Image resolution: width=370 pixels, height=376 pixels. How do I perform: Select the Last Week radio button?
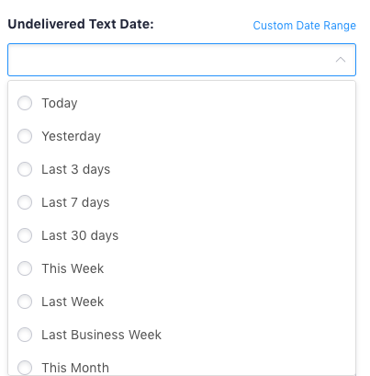(25, 302)
